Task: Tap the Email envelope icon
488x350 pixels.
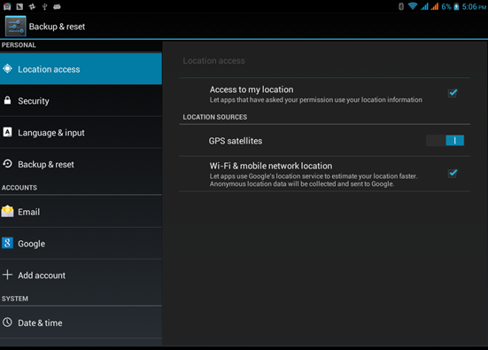Action: click(7, 212)
